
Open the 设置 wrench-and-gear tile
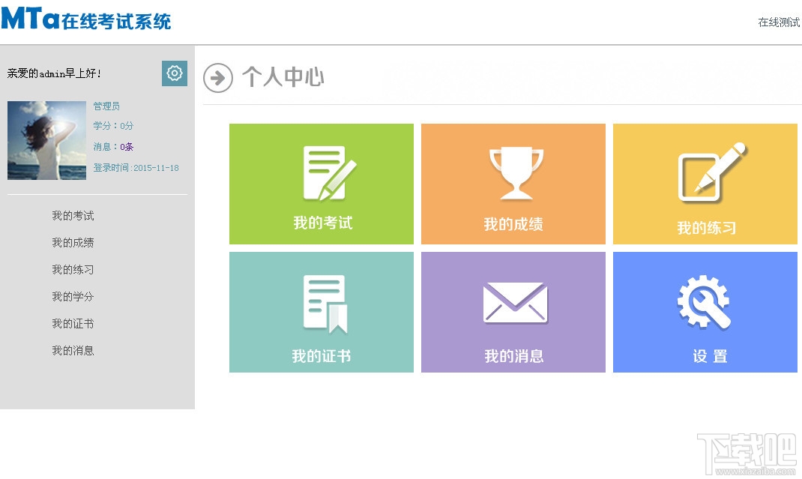click(705, 312)
